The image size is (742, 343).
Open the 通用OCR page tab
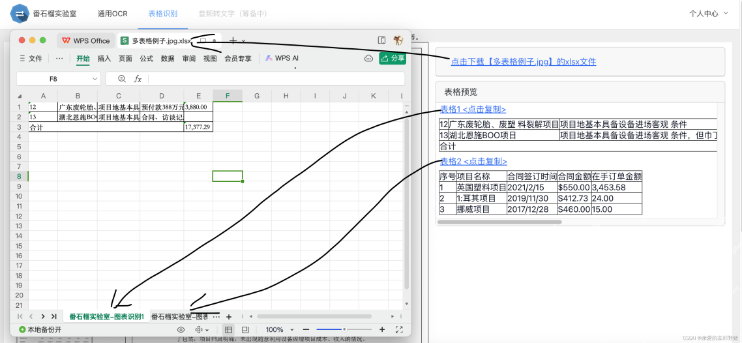[x=113, y=14]
